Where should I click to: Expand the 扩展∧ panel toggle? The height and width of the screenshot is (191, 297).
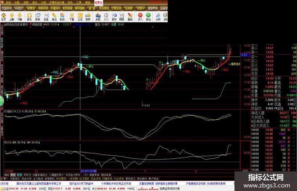[x=5, y=178]
